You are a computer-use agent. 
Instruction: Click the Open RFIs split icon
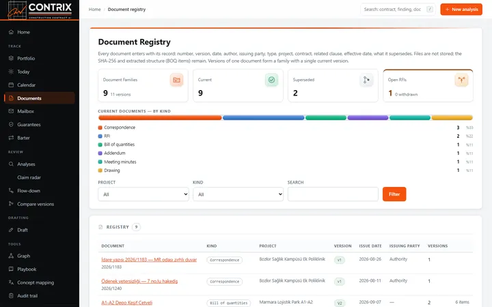coord(461,80)
